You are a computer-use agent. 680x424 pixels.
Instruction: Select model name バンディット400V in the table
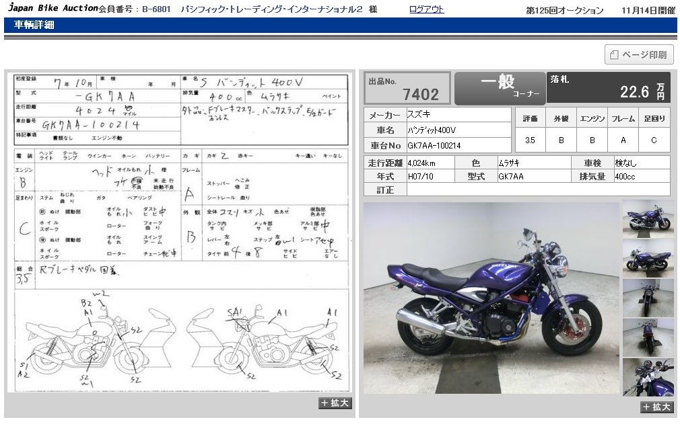coord(432,130)
